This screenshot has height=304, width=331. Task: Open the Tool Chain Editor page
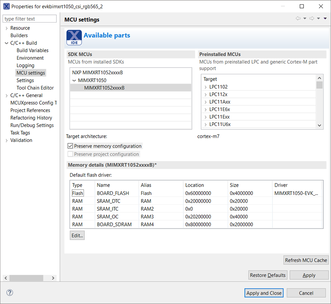pyautogui.click(x=35, y=88)
